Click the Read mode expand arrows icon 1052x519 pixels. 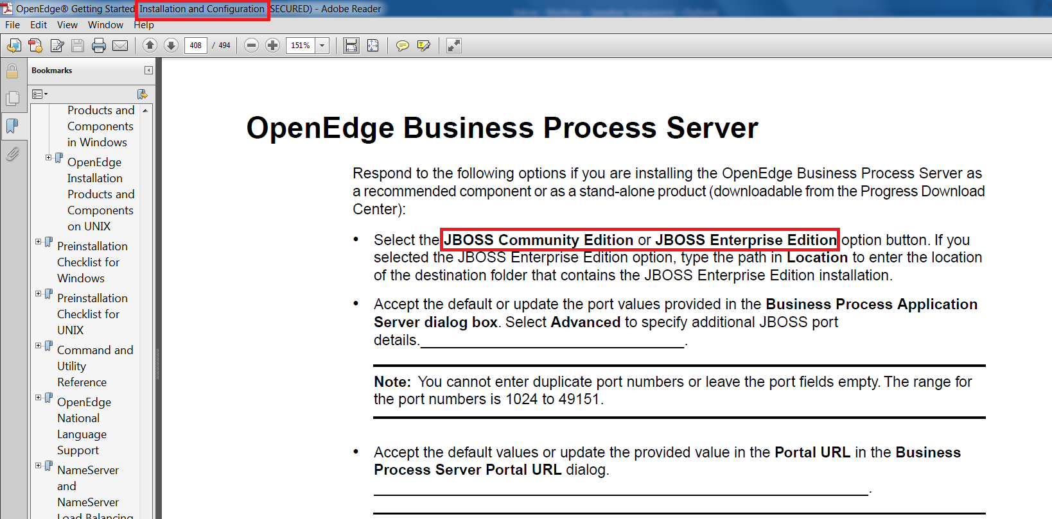[x=454, y=46]
